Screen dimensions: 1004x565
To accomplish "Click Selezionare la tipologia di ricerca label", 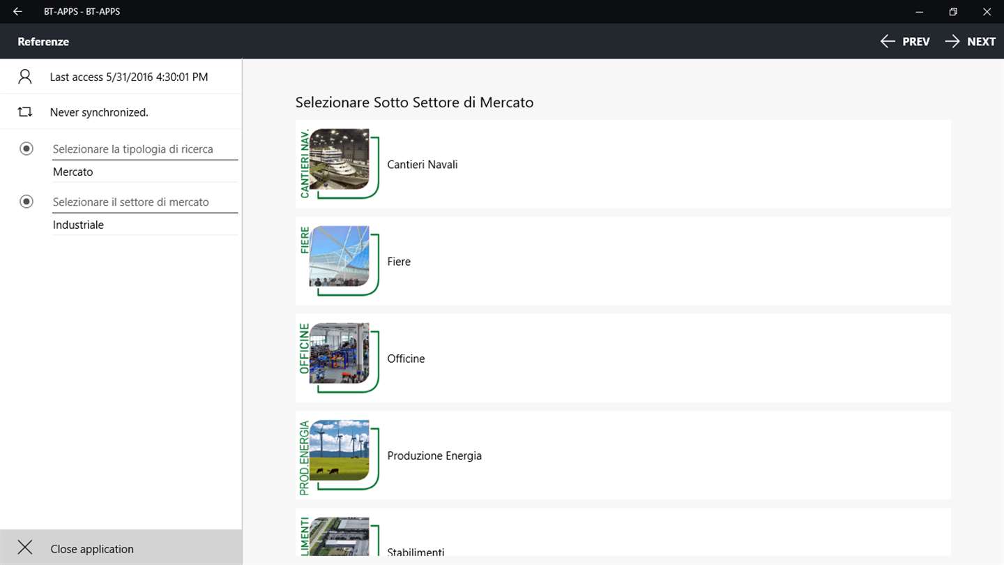I will pyautogui.click(x=132, y=149).
